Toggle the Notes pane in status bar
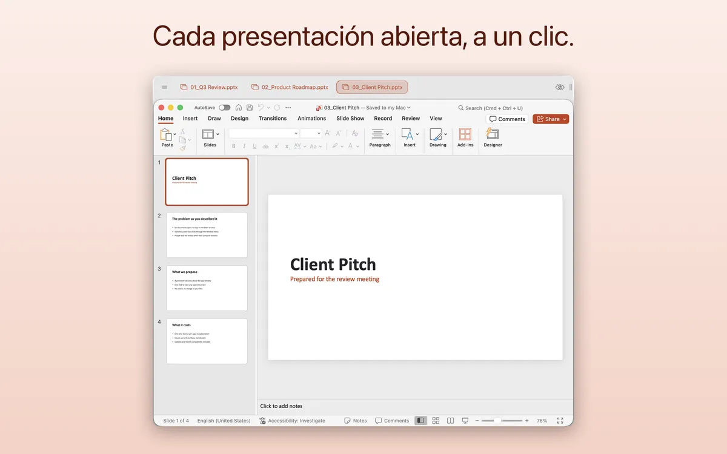 coord(356,421)
